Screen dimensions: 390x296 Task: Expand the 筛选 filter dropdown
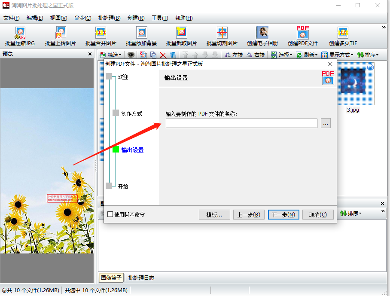pos(111,55)
